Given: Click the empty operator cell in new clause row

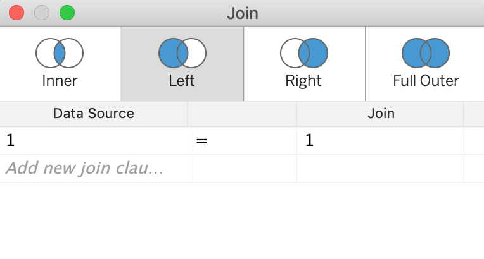Looking at the screenshot, I should [x=242, y=169].
